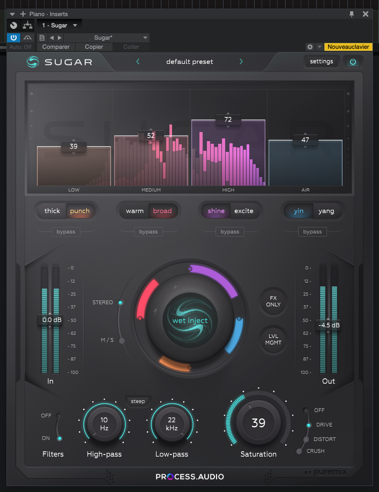
Task: Select thick mode for the low band
Action: pos(52,211)
